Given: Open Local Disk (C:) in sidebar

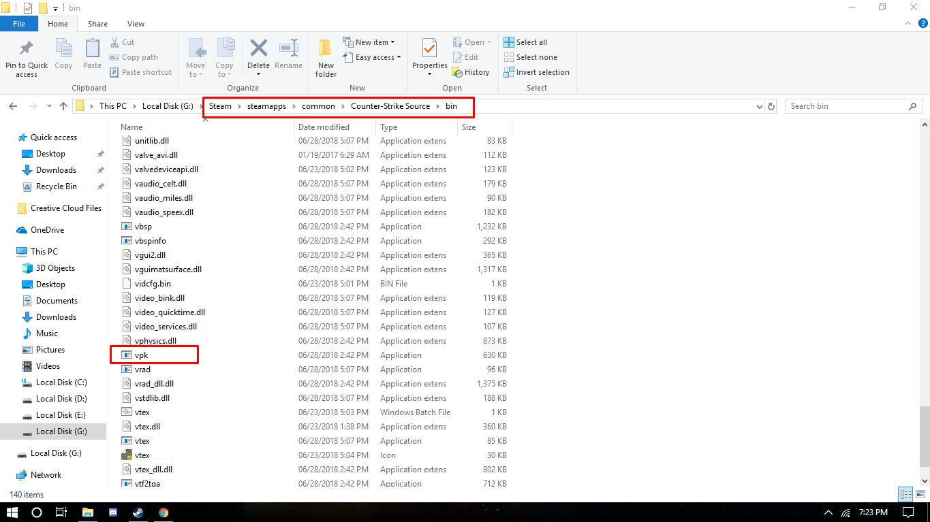Looking at the screenshot, I should coord(61,382).
